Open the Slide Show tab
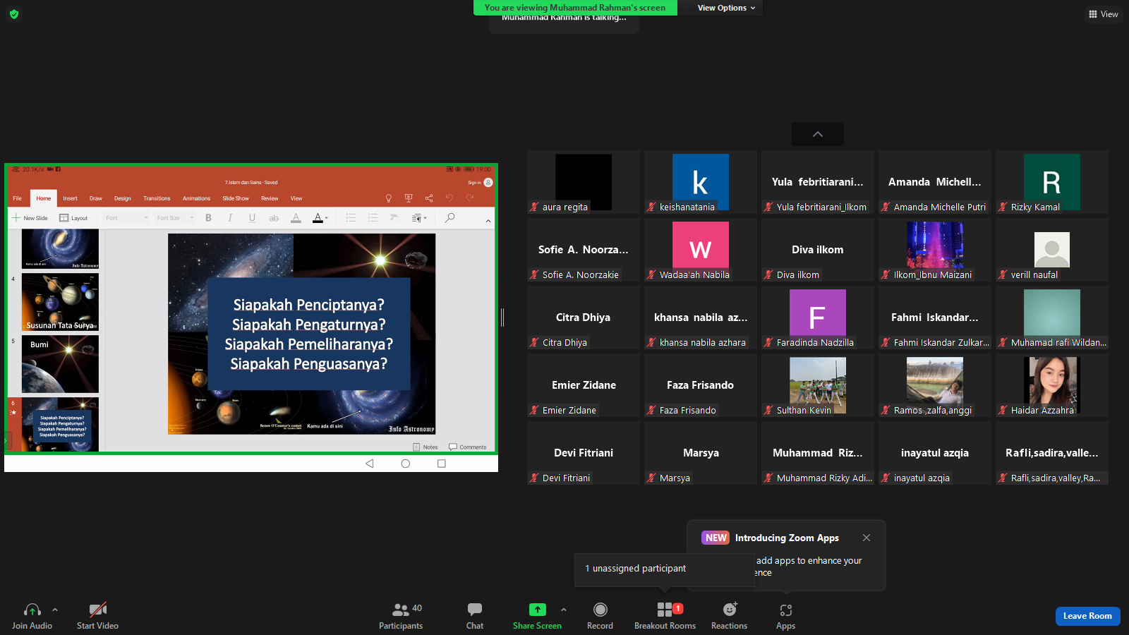This screenshot has height=635, width=1129. 236,198
